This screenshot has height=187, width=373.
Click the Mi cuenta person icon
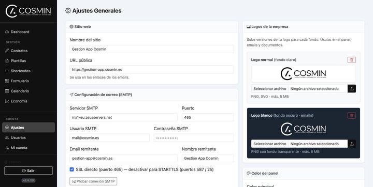7,148
